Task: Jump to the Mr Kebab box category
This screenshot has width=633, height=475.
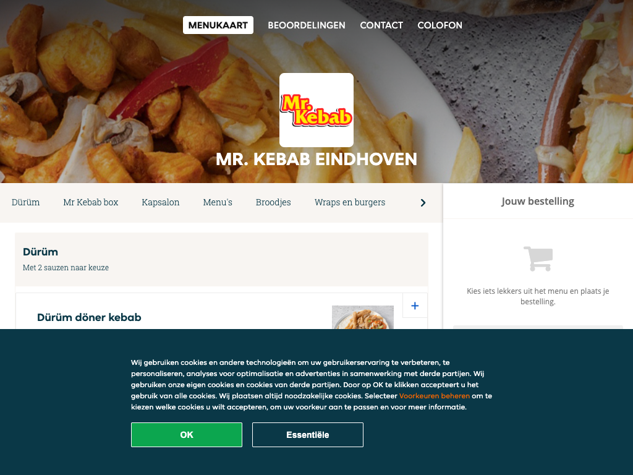Action: pyautogui.click(x=91, y=202)
